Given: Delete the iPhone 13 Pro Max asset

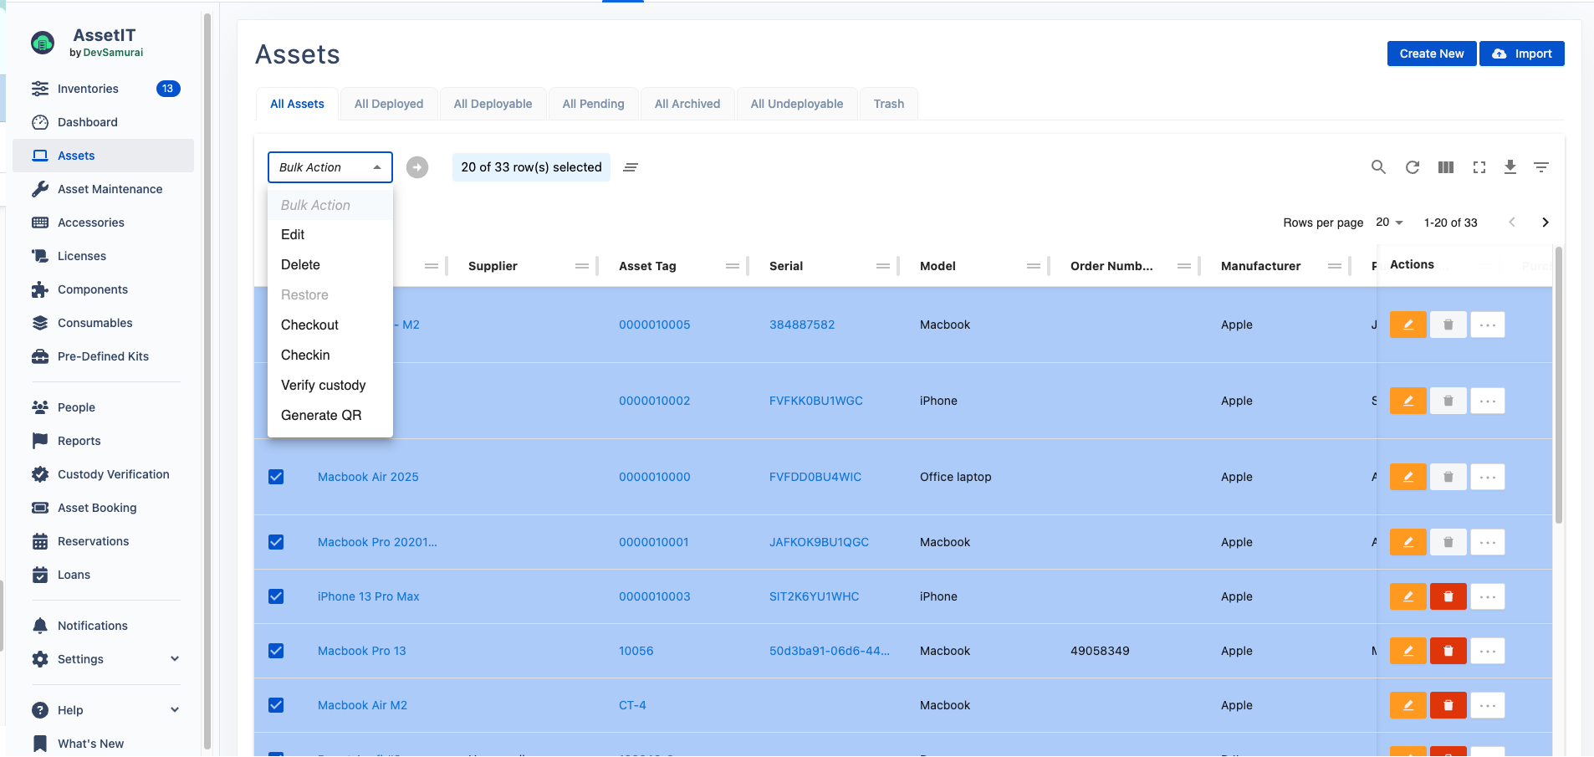Looking at the screenshot, I should pyautogui.click(x=1448, y=596).
